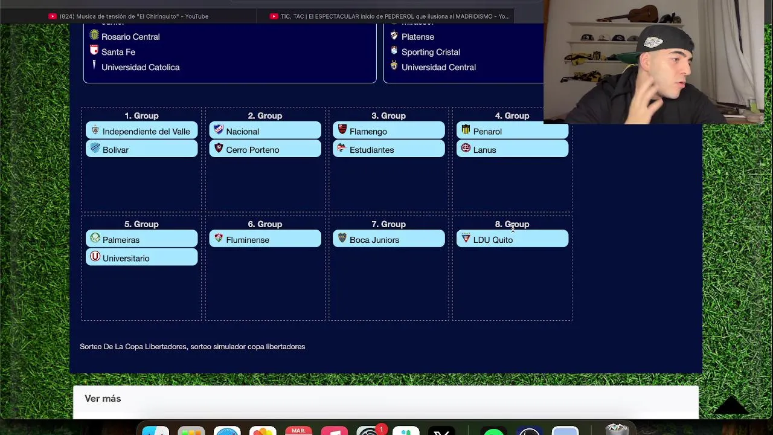Switch to the Musica de tensión YouTube tab

pyautogui.click(x=129, y=16)
